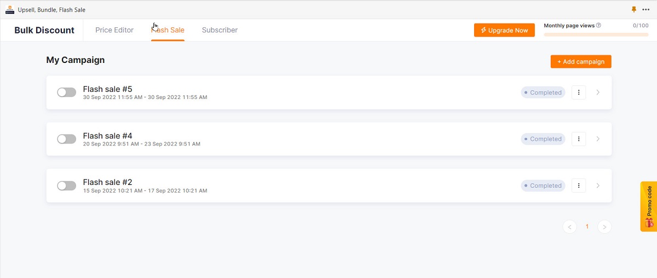Image resolution: width=657 pixels, height=278 pixels.
Task: Expand Flash sale #2 with its right chevron
Action: [598, 186]
